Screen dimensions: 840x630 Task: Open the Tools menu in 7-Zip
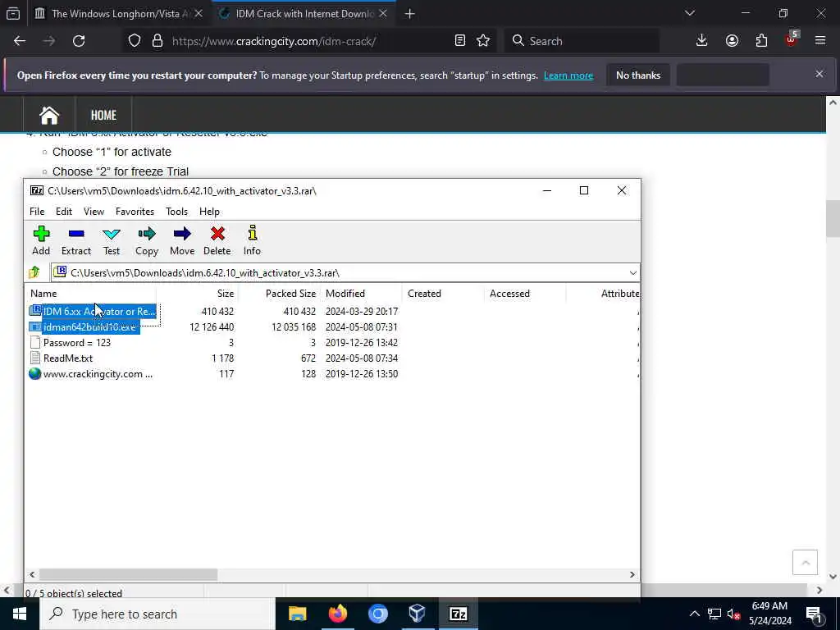pos(177,212)
